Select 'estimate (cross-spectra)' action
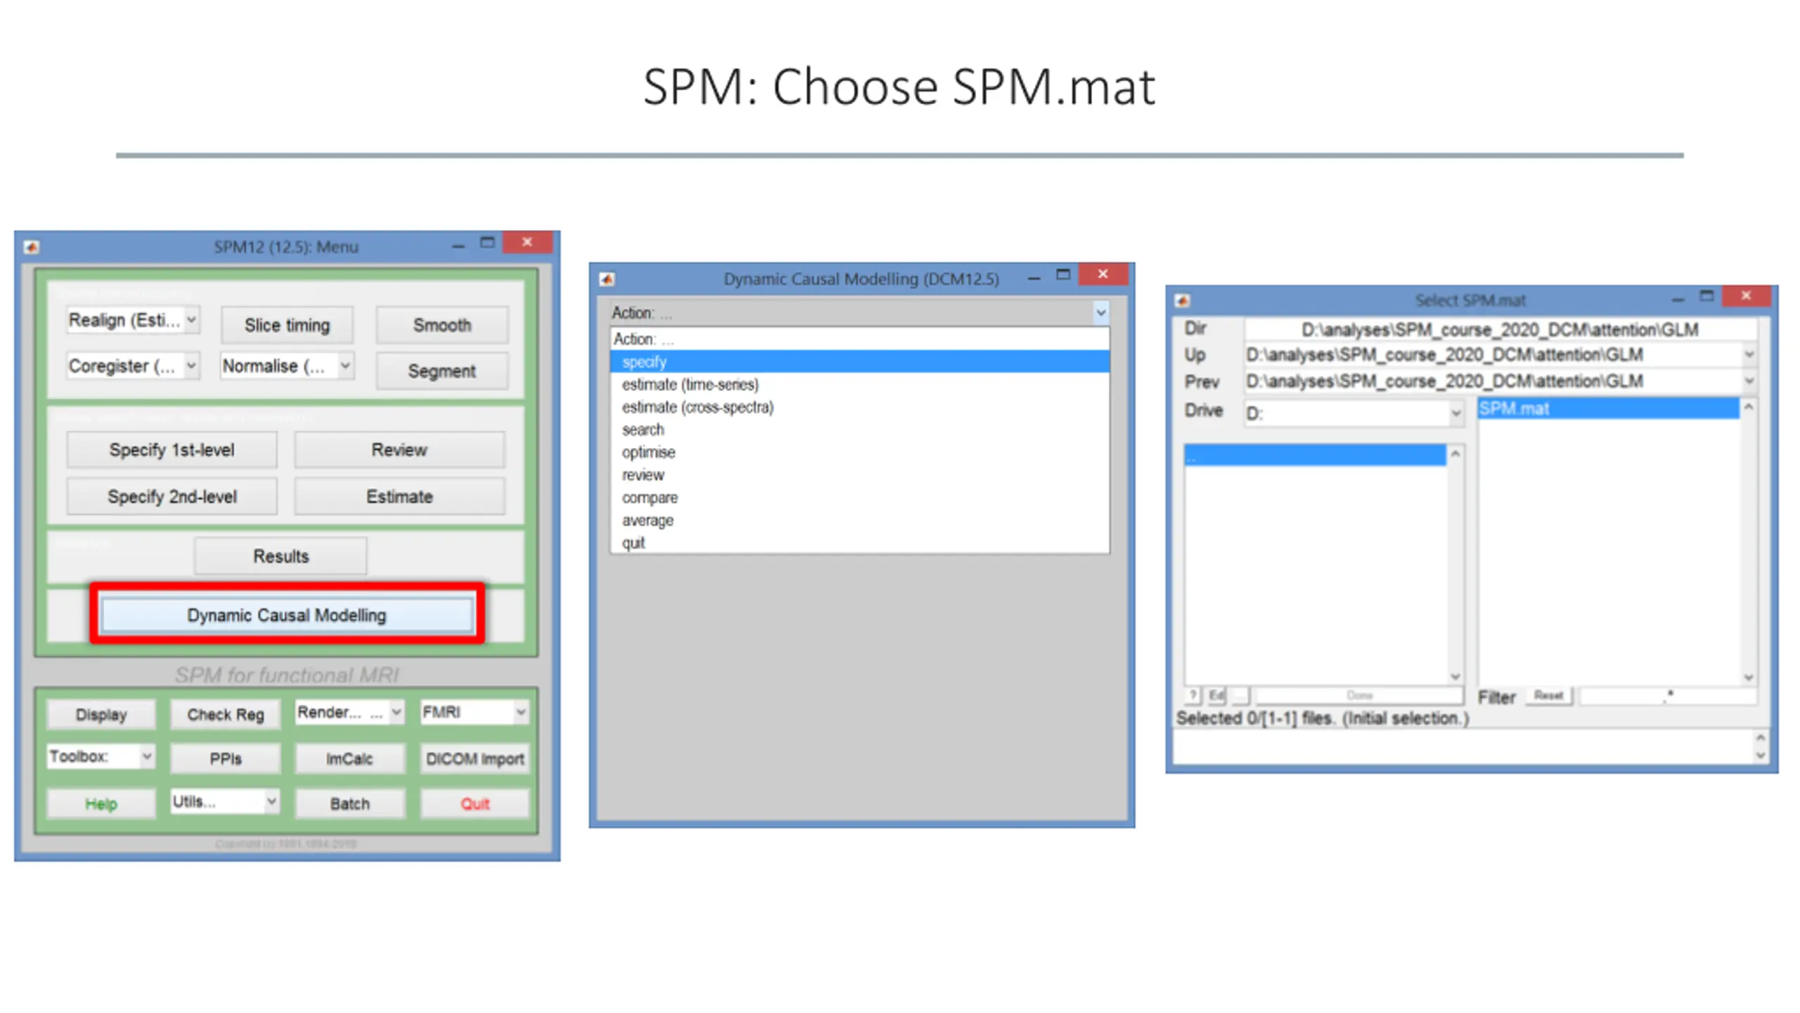Viewport: 1800px width, 1013px height. (x=859, y=407)
